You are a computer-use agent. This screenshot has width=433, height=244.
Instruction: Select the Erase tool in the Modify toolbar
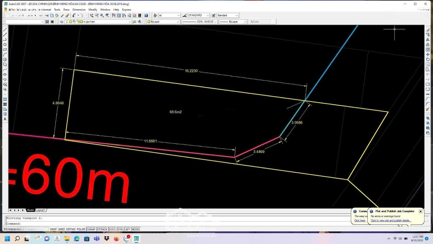pyautogui.click(x=428, y=30)
